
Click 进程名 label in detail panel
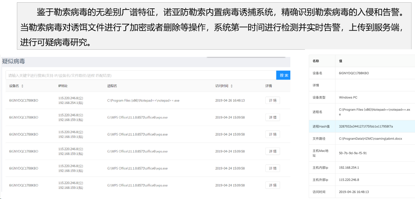click(317, 112)
